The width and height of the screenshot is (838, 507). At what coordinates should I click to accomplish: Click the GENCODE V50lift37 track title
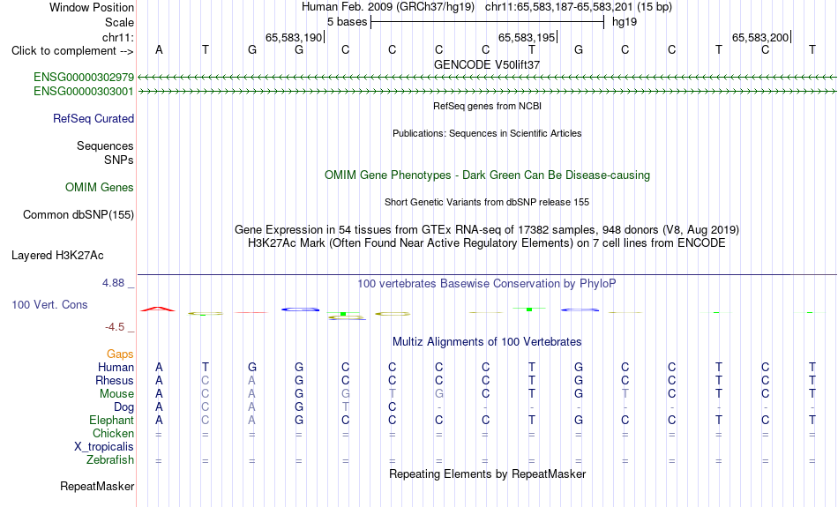click(x=487, y=64)
